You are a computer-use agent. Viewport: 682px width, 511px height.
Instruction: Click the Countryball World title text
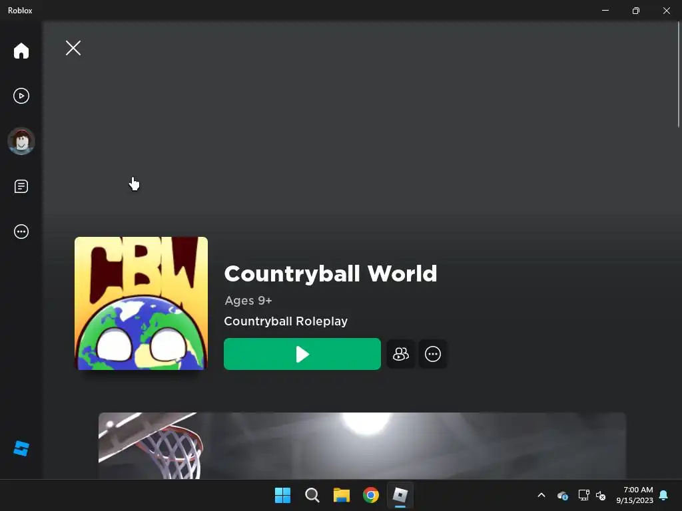[x=330, y=273]
